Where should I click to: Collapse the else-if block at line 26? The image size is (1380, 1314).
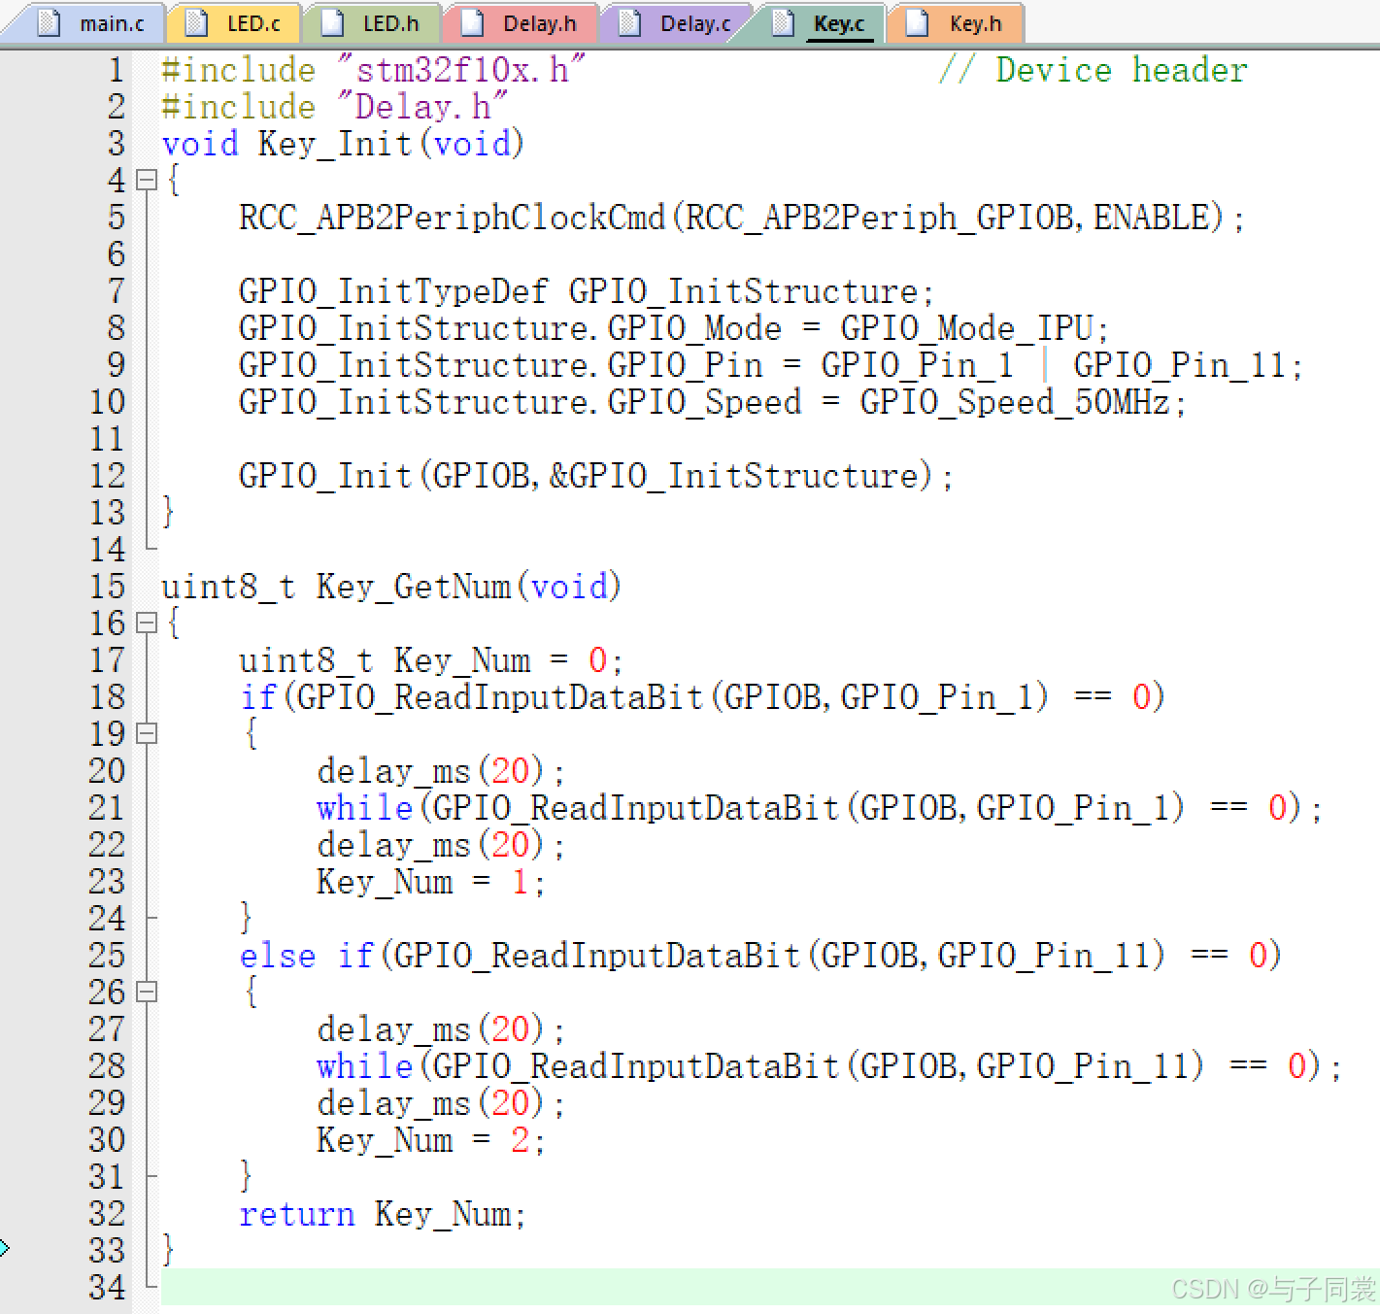[146, 992]
